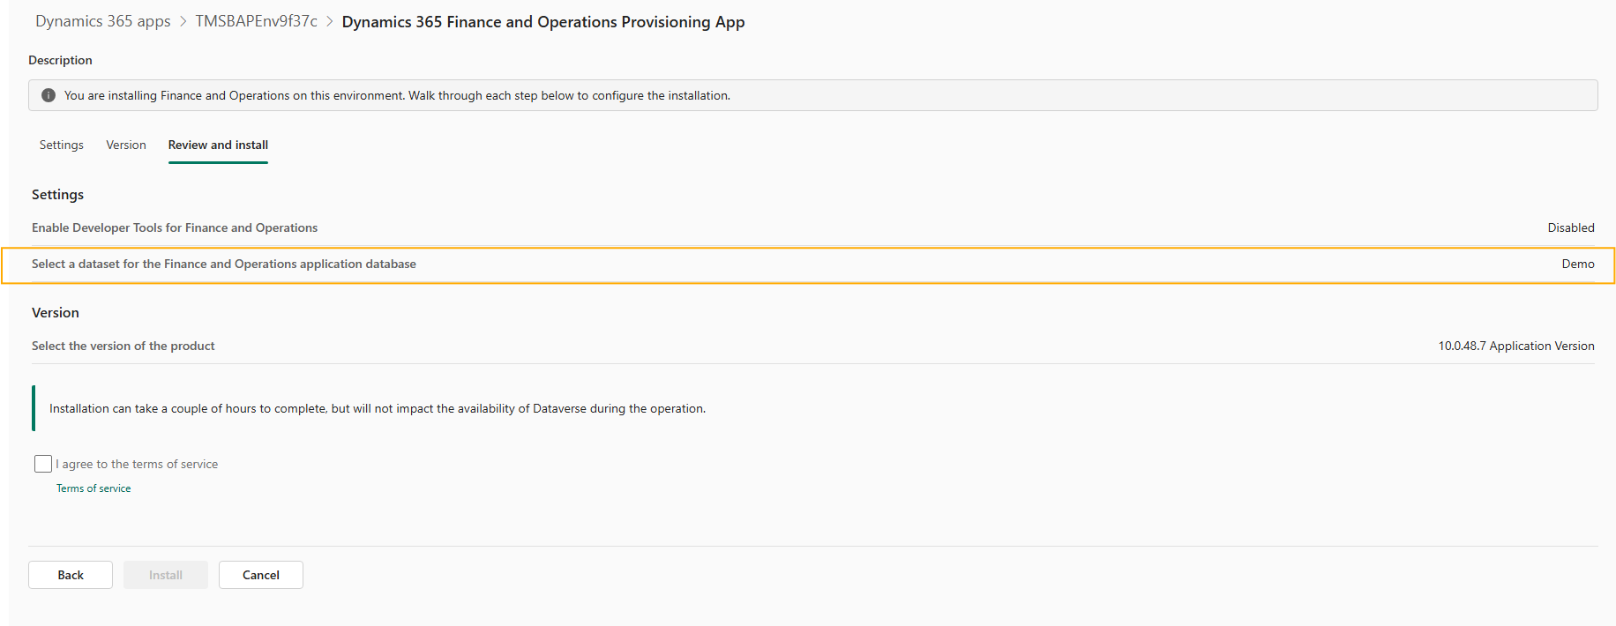
Task: Click 'Enable Developer Tools for Finance and Operations'
Action: [175, 227]
